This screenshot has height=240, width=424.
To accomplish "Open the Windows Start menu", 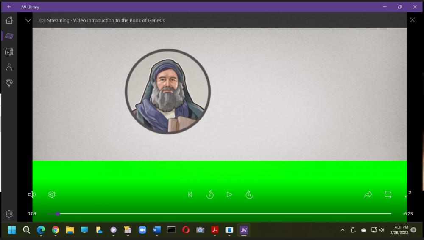I will pyautogui.click(x=12, y=230).
